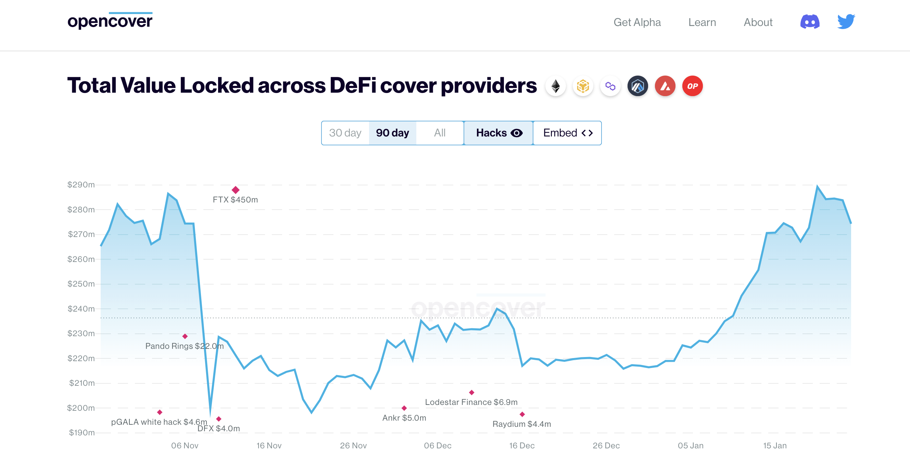
Task: Click the Lodestar Finance $6.9m label text
Action: 471,403
